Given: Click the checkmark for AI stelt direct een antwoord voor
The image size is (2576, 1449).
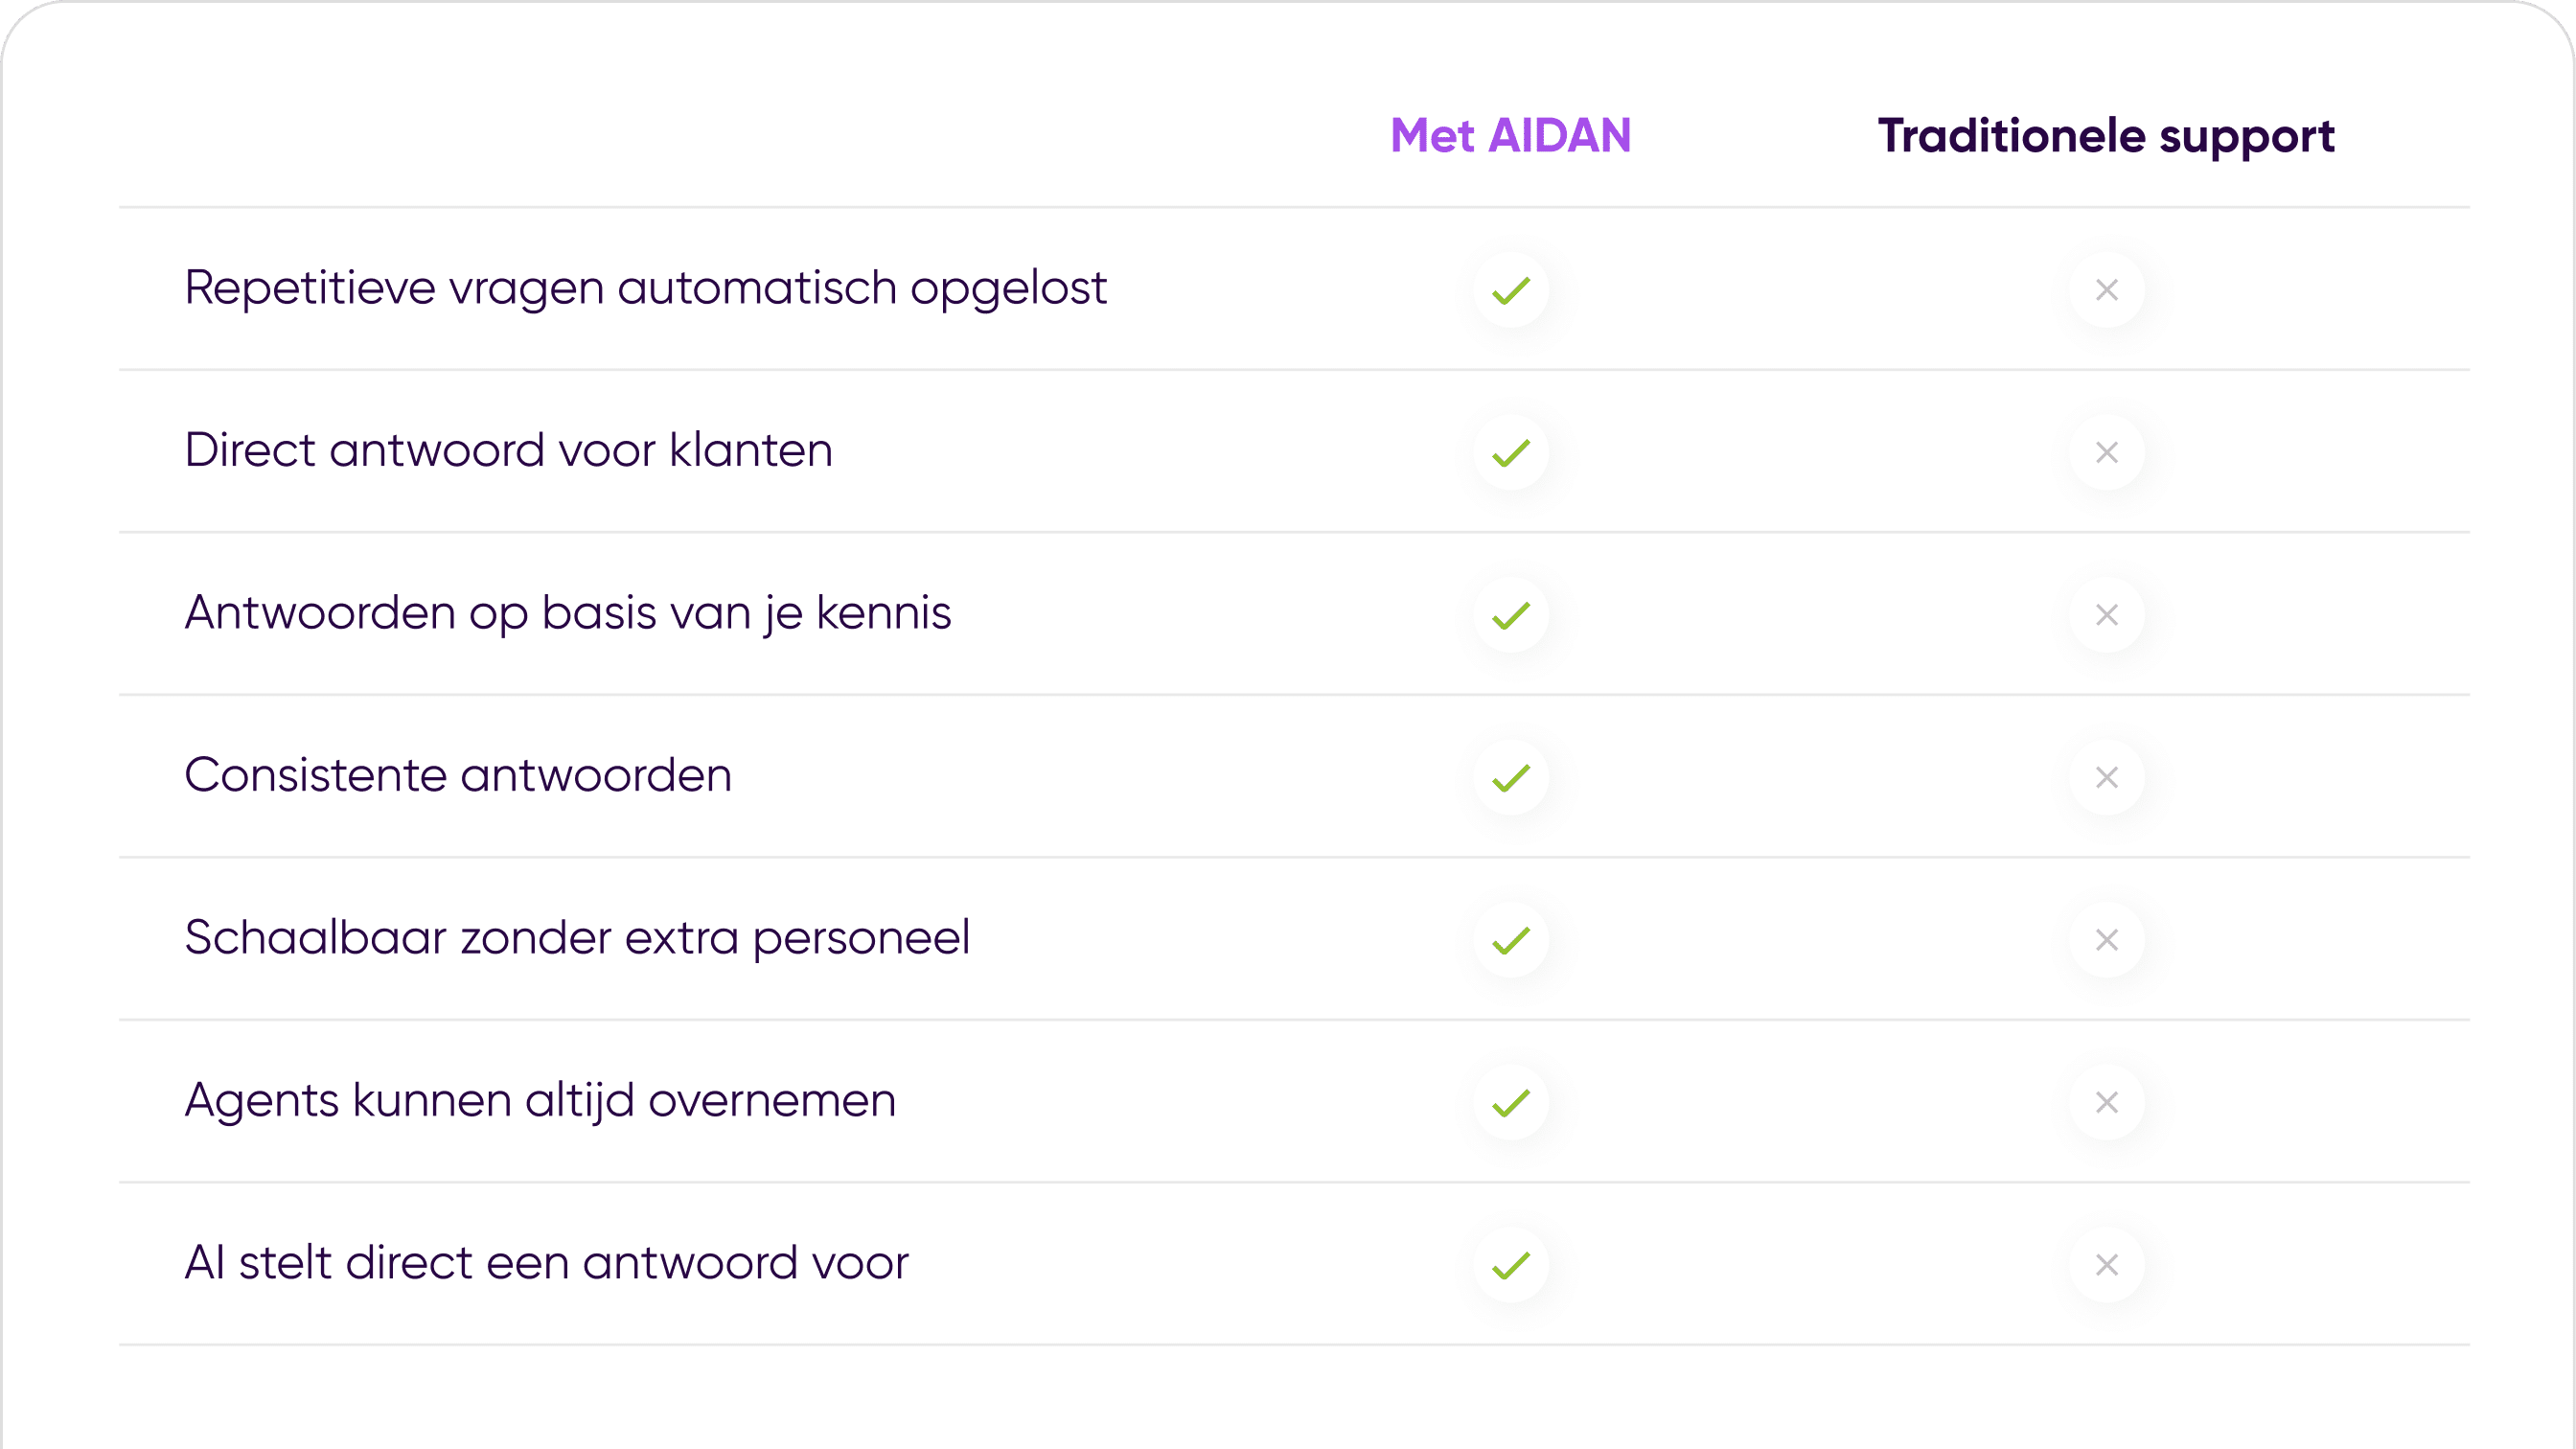Looking at the screenshot, I should click(1511, 1265).
